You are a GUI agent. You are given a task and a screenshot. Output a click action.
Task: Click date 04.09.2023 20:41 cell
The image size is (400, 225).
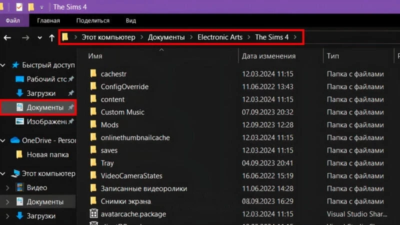(x=267, y=163)
